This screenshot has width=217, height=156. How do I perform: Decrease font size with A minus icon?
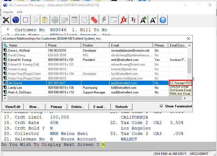(x=153, y=20)
